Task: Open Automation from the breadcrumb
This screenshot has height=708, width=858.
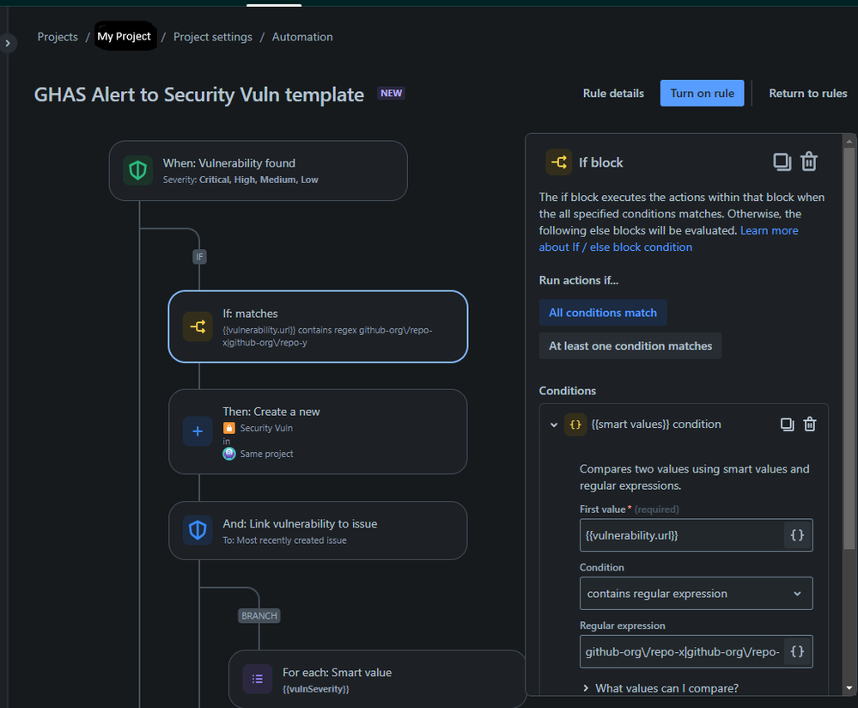Action: 301,37
